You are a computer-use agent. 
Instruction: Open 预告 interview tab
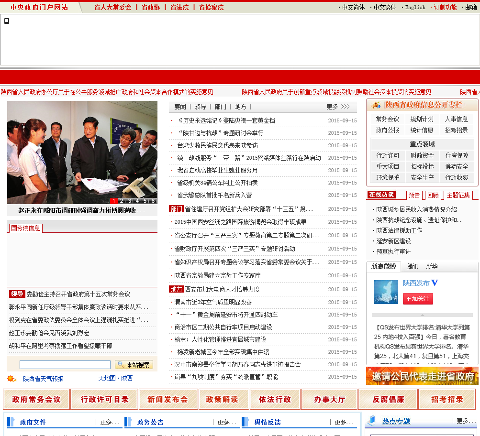pos(414,195)
